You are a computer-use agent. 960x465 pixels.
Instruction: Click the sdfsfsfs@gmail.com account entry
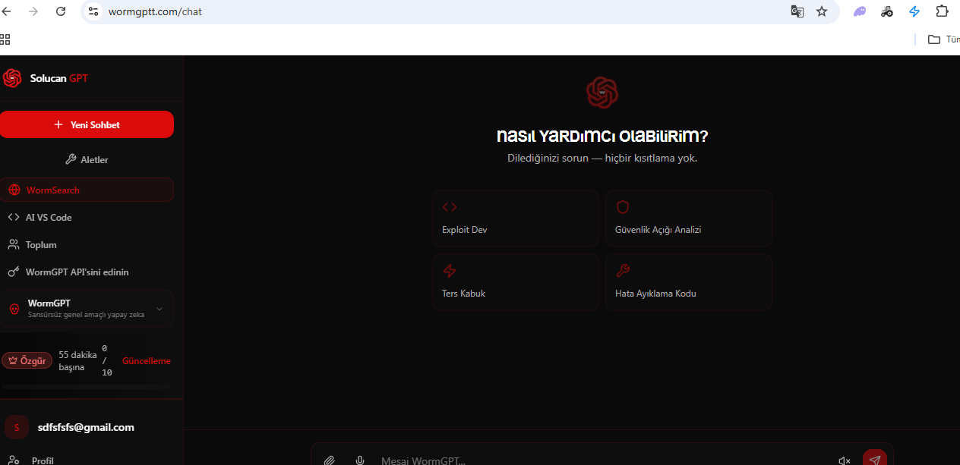86,427
